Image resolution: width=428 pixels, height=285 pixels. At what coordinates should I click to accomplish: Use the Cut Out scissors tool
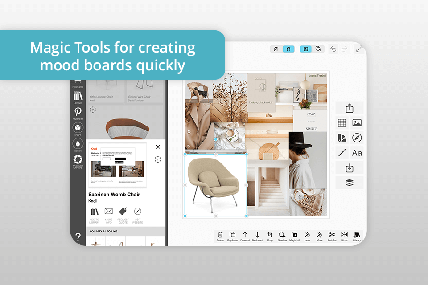(332, 236)
